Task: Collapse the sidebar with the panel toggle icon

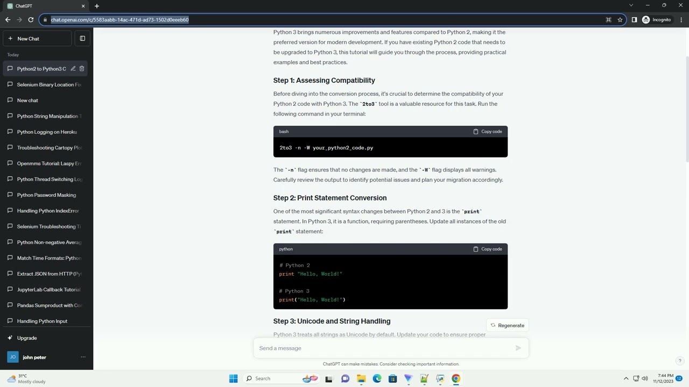Action: [x=82, y=39]
